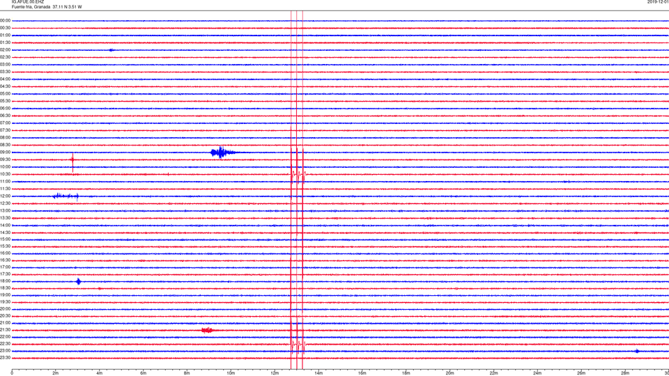The height and width of the screenshot is (376, 669).
Task: Click the 22m tick label on the time axis
Action: click(x=493, y=373)
